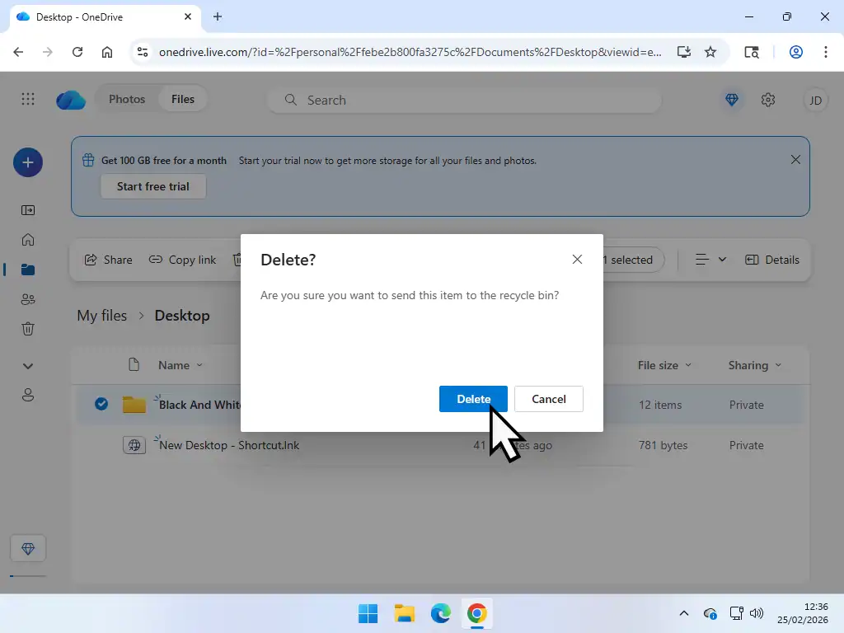Switch to Photos view
The height and width of the screenshot is (633, 844).
tap(127, 98)
